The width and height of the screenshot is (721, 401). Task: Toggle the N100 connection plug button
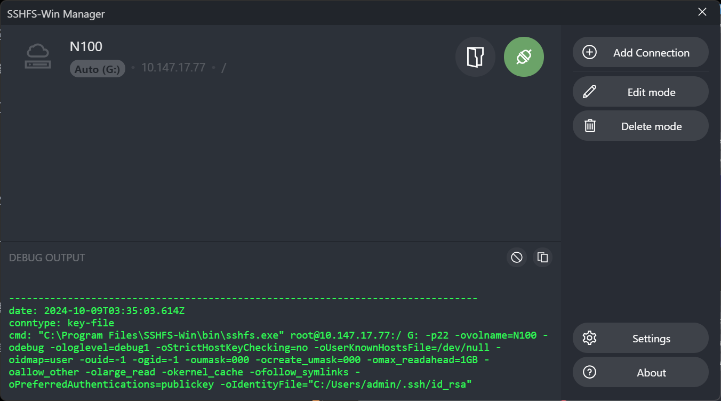pyautogui.click(x=524, y=57)
